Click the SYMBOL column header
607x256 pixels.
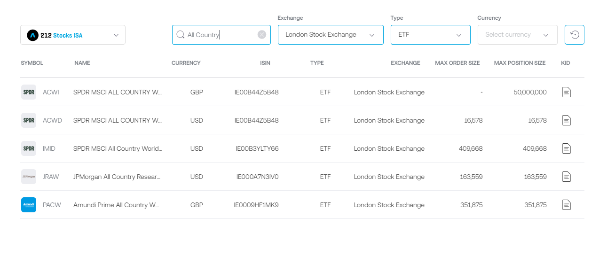click(32, 63)
